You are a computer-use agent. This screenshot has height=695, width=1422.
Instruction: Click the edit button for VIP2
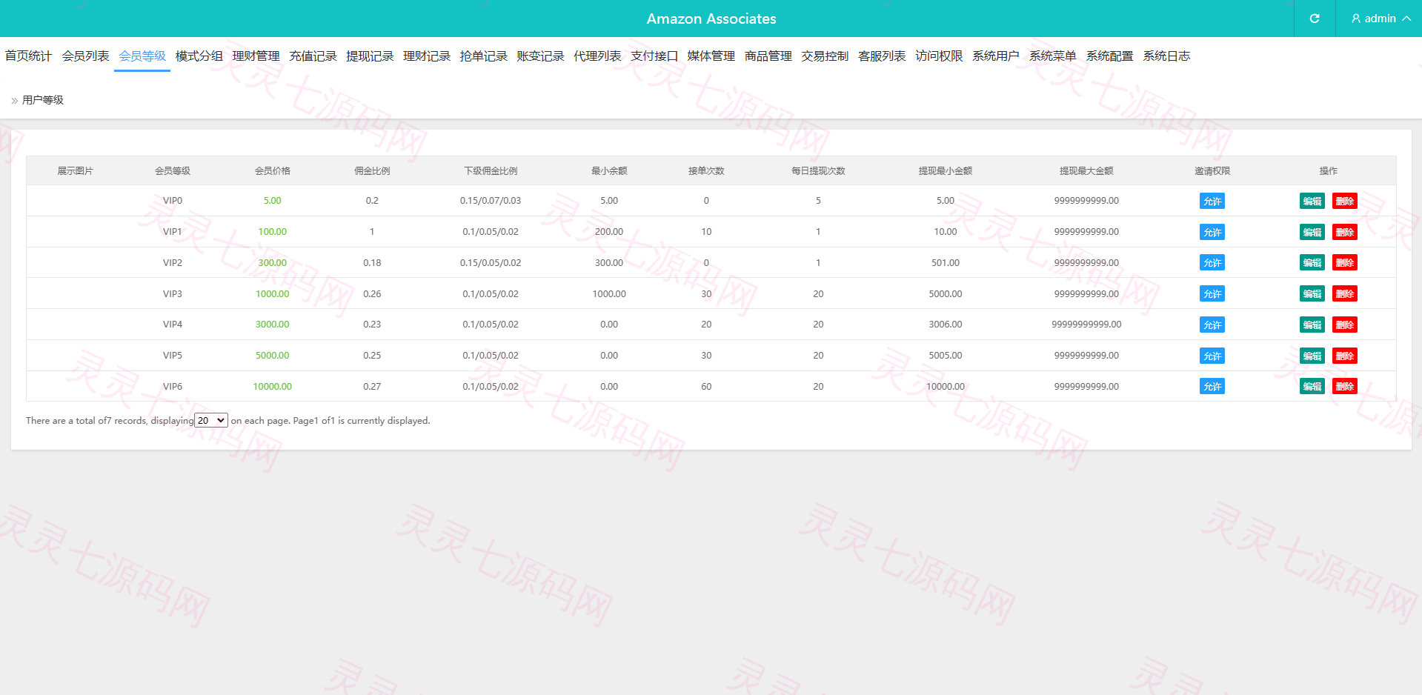[1312, 263]
